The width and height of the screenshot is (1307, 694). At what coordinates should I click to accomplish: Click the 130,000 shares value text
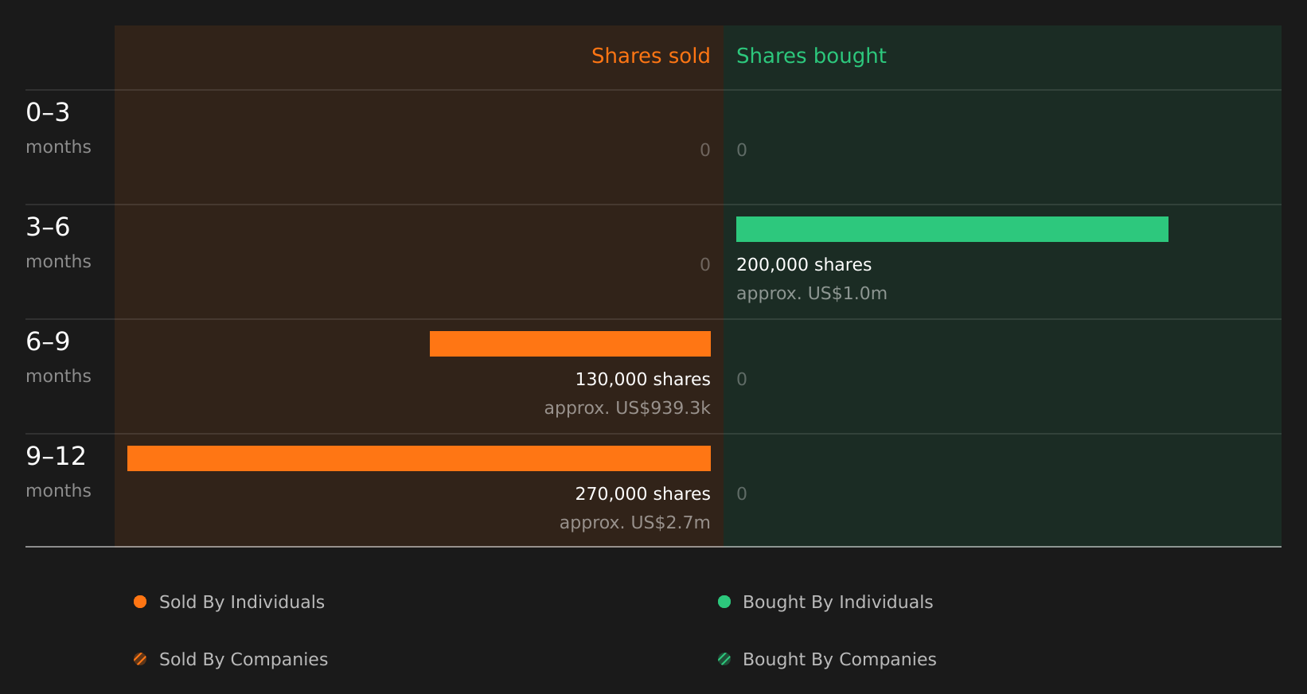(643, 380)
